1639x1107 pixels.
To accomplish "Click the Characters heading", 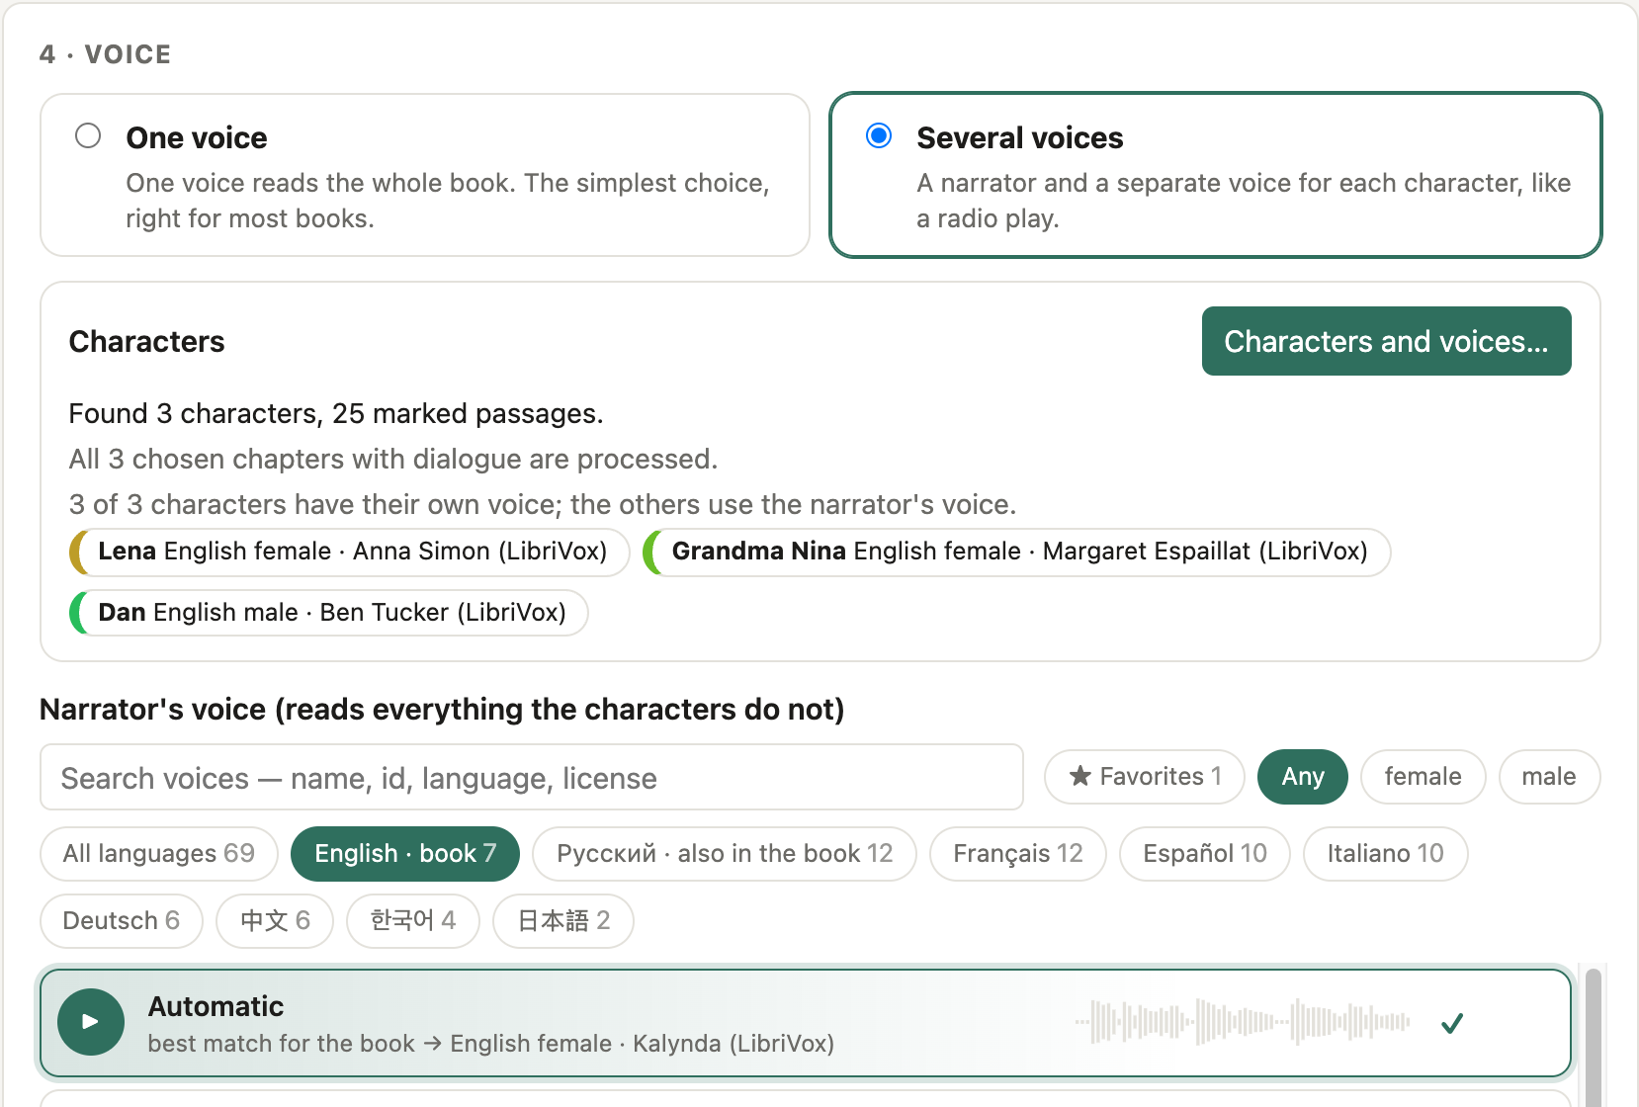I will tap(147, 342).
